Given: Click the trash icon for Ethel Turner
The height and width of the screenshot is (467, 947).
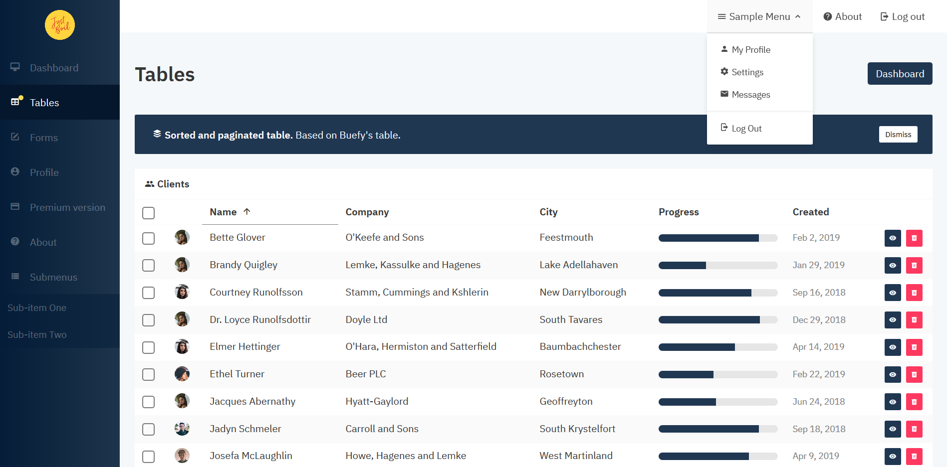Looking at the screenshot, I should coord(914,375).
